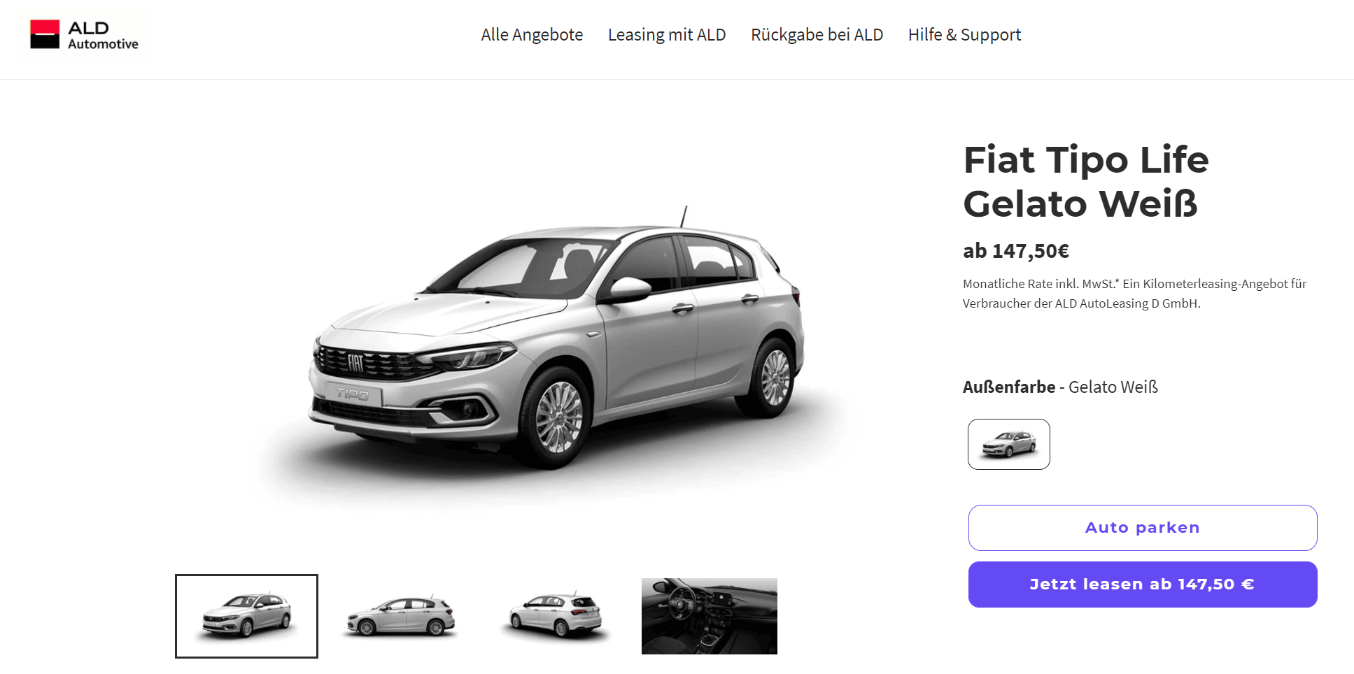The height and width of the screenshot is (674, 1354).
Task: Click the Fiat Tipo Life Gelato Weiß heading
Action: 1086,182
